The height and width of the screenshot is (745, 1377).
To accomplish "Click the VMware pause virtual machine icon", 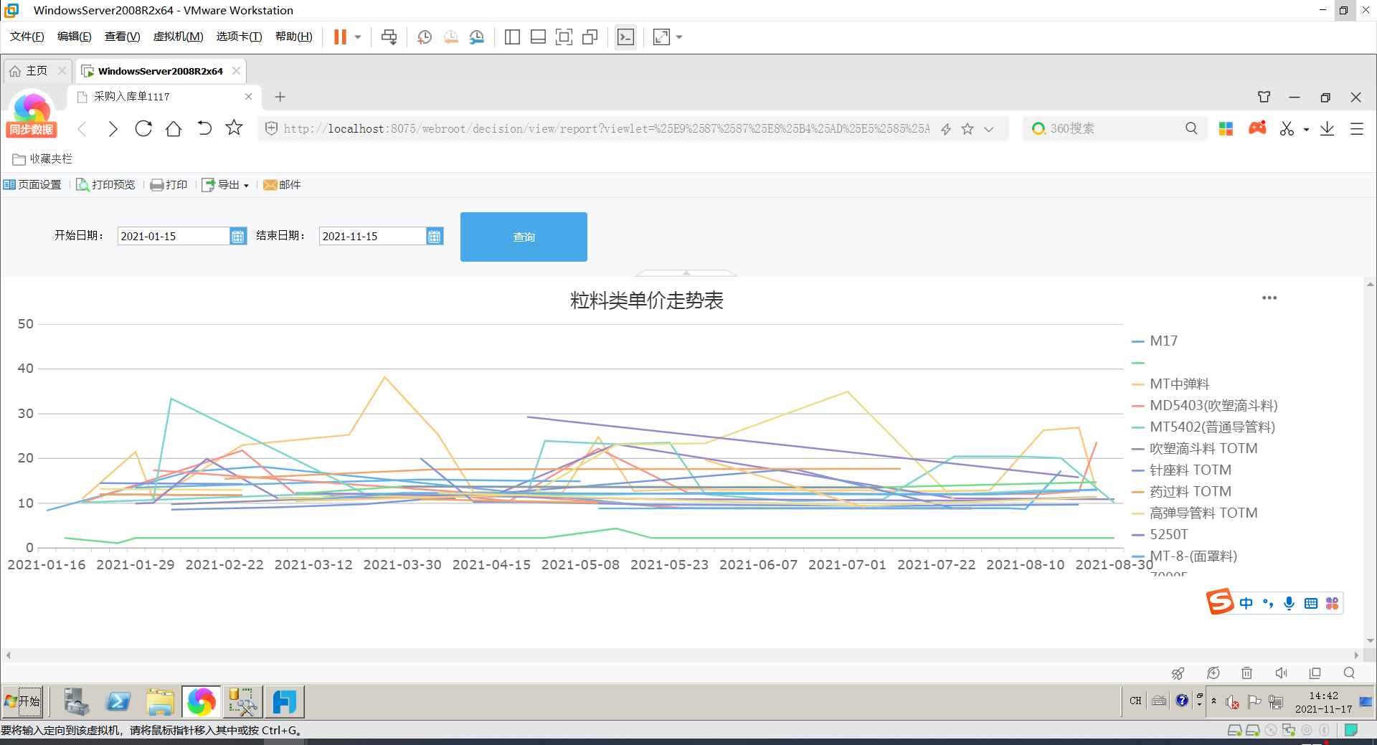I will pyautogui.click(x=340, y=37).
